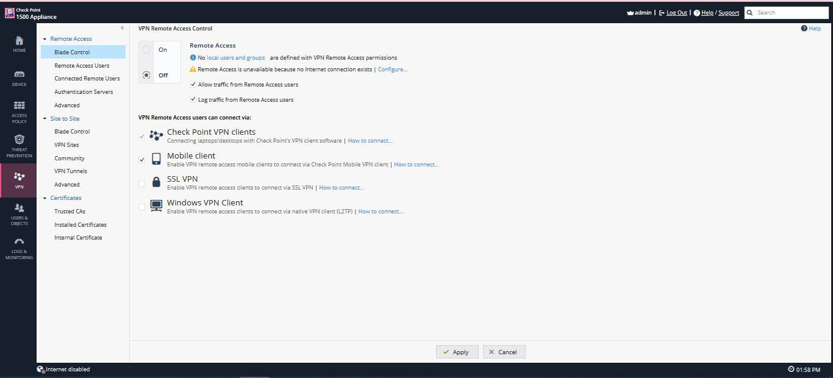Open the Threat Prevention shield icon
833x378 pixels.
pos(19,140)
